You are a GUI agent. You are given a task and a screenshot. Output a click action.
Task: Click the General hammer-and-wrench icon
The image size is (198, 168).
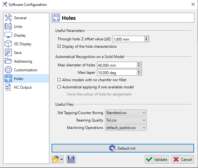click(8, 18)
